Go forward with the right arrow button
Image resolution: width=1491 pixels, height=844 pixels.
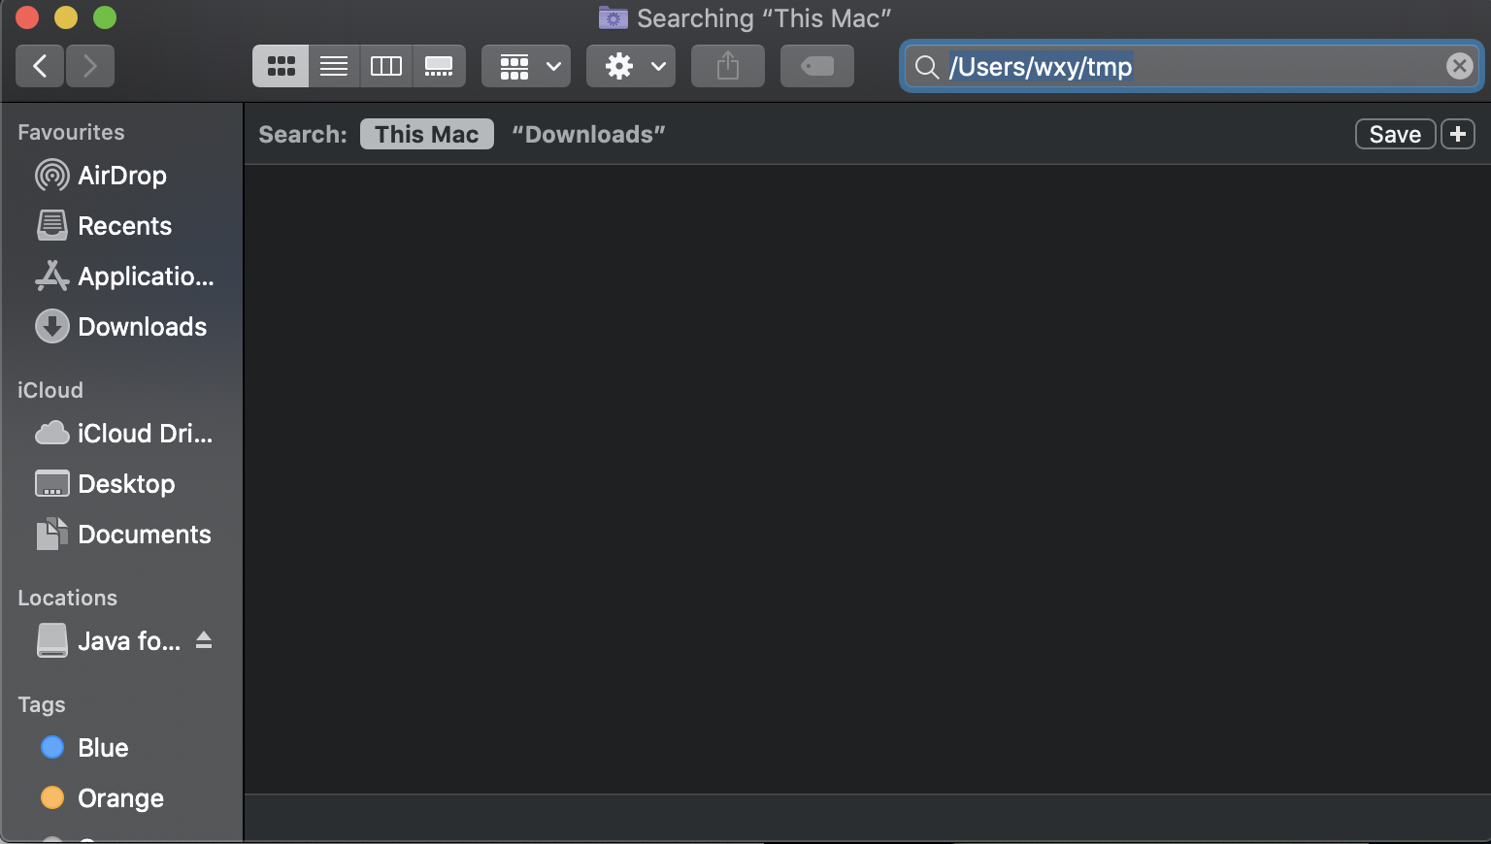tap(90, 66)
